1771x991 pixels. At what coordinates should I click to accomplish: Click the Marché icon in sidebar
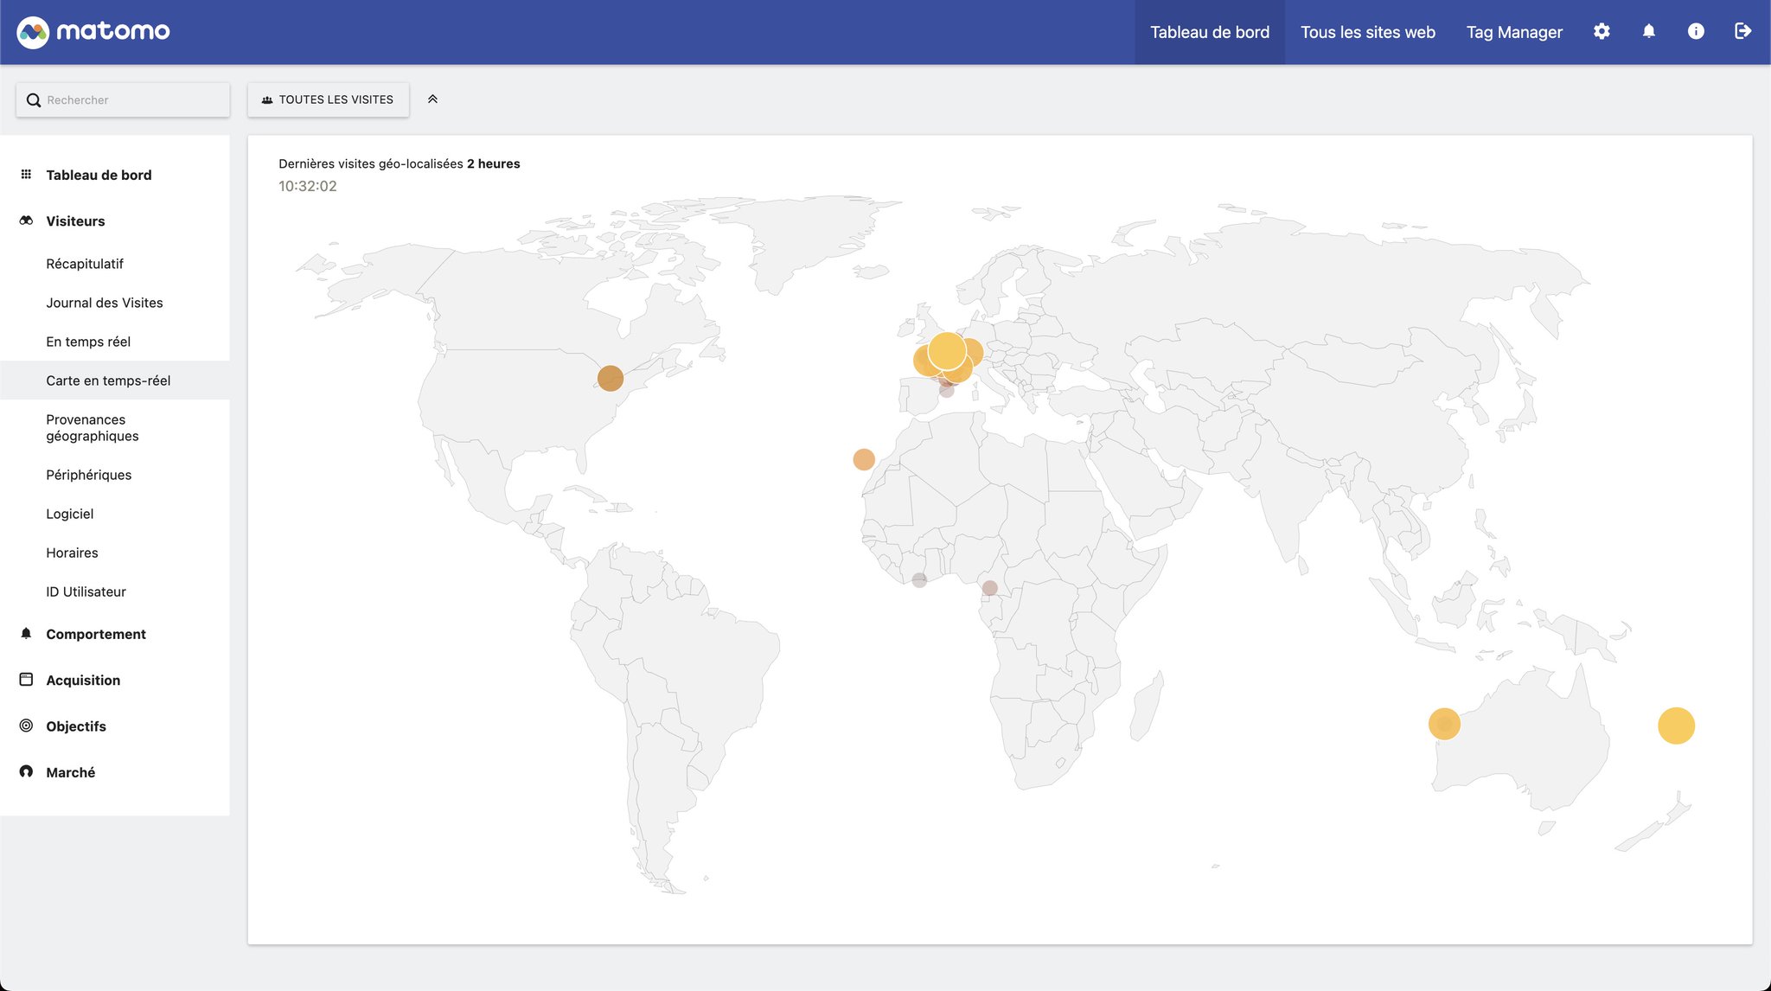pos(26,771)
